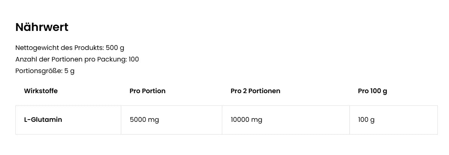Click the Anzahl der Portionen pro Packung label
449x155 pixels.
click(71, 59)
